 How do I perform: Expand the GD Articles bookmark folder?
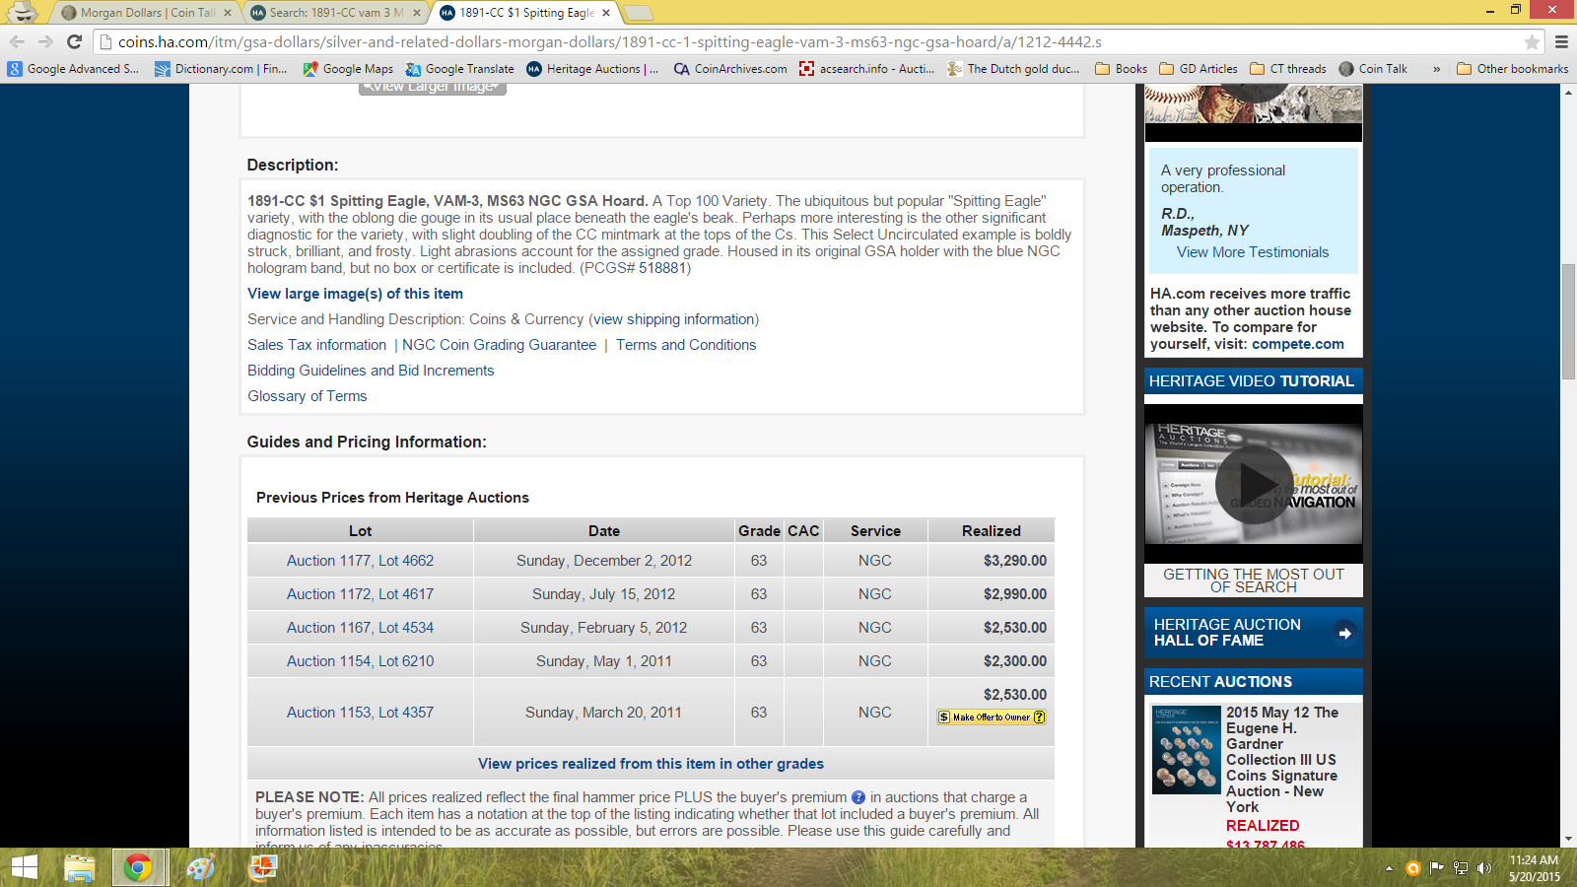point(1199,69)
